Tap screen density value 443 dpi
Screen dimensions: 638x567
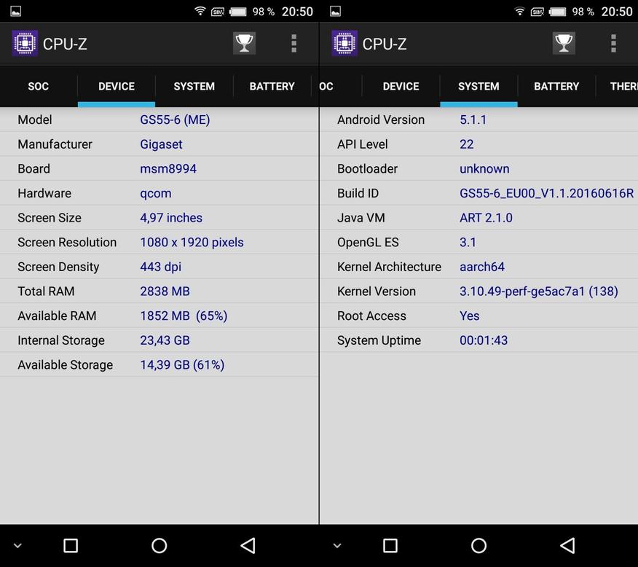[x=161, y=267]
